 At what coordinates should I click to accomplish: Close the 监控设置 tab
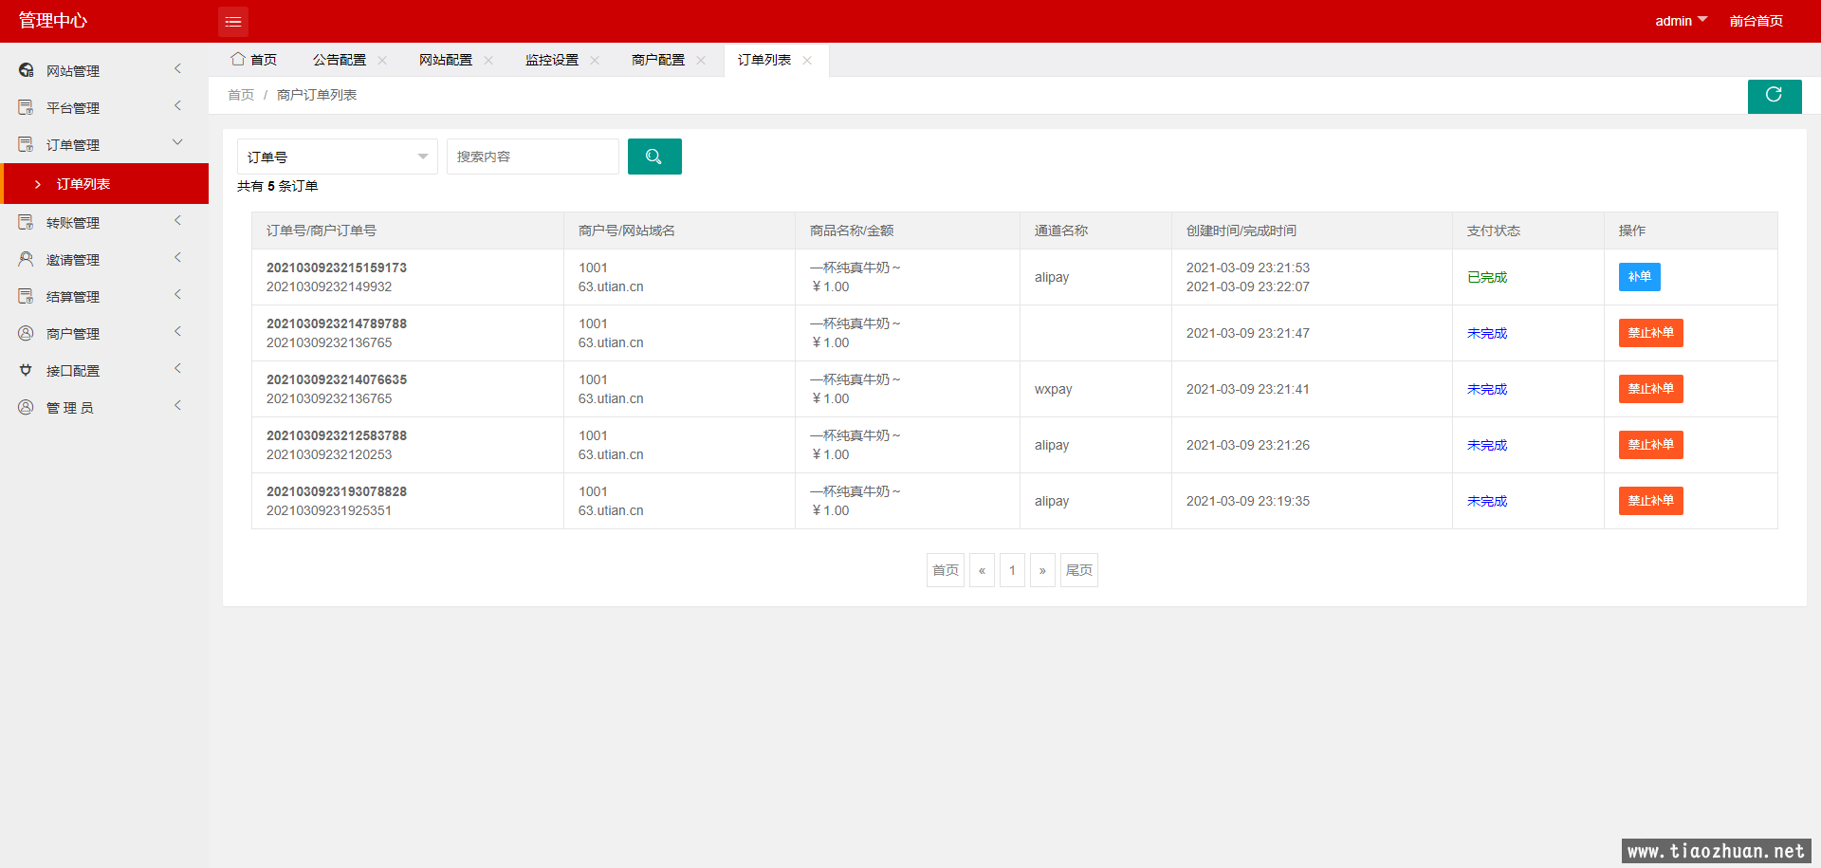[x=595, y=60]
